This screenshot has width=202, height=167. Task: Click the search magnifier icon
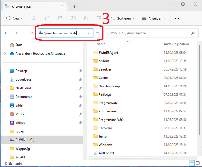coord(193,33)
